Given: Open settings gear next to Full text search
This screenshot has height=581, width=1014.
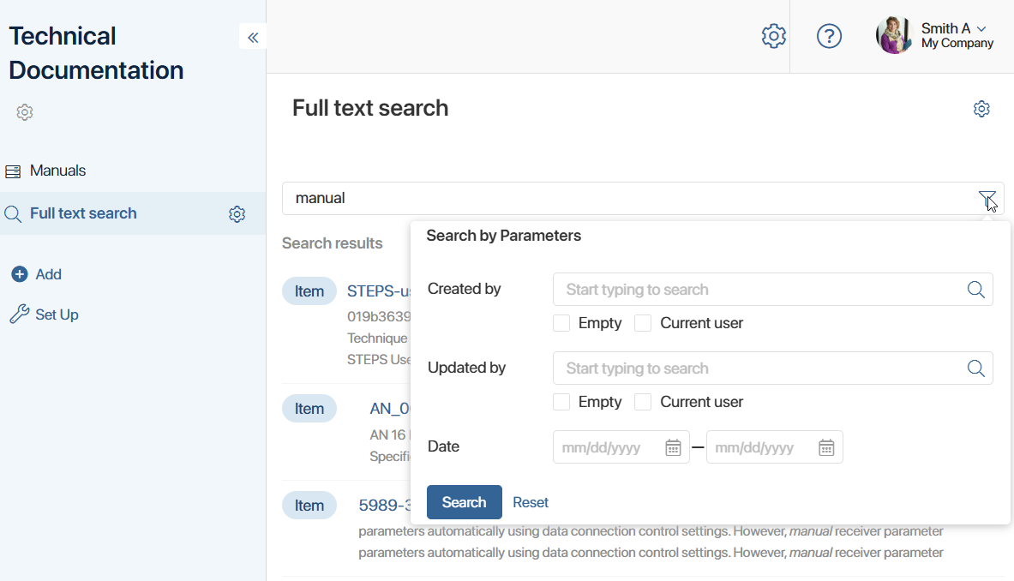Looking at the screenshot, I should (x=237, y=213).
